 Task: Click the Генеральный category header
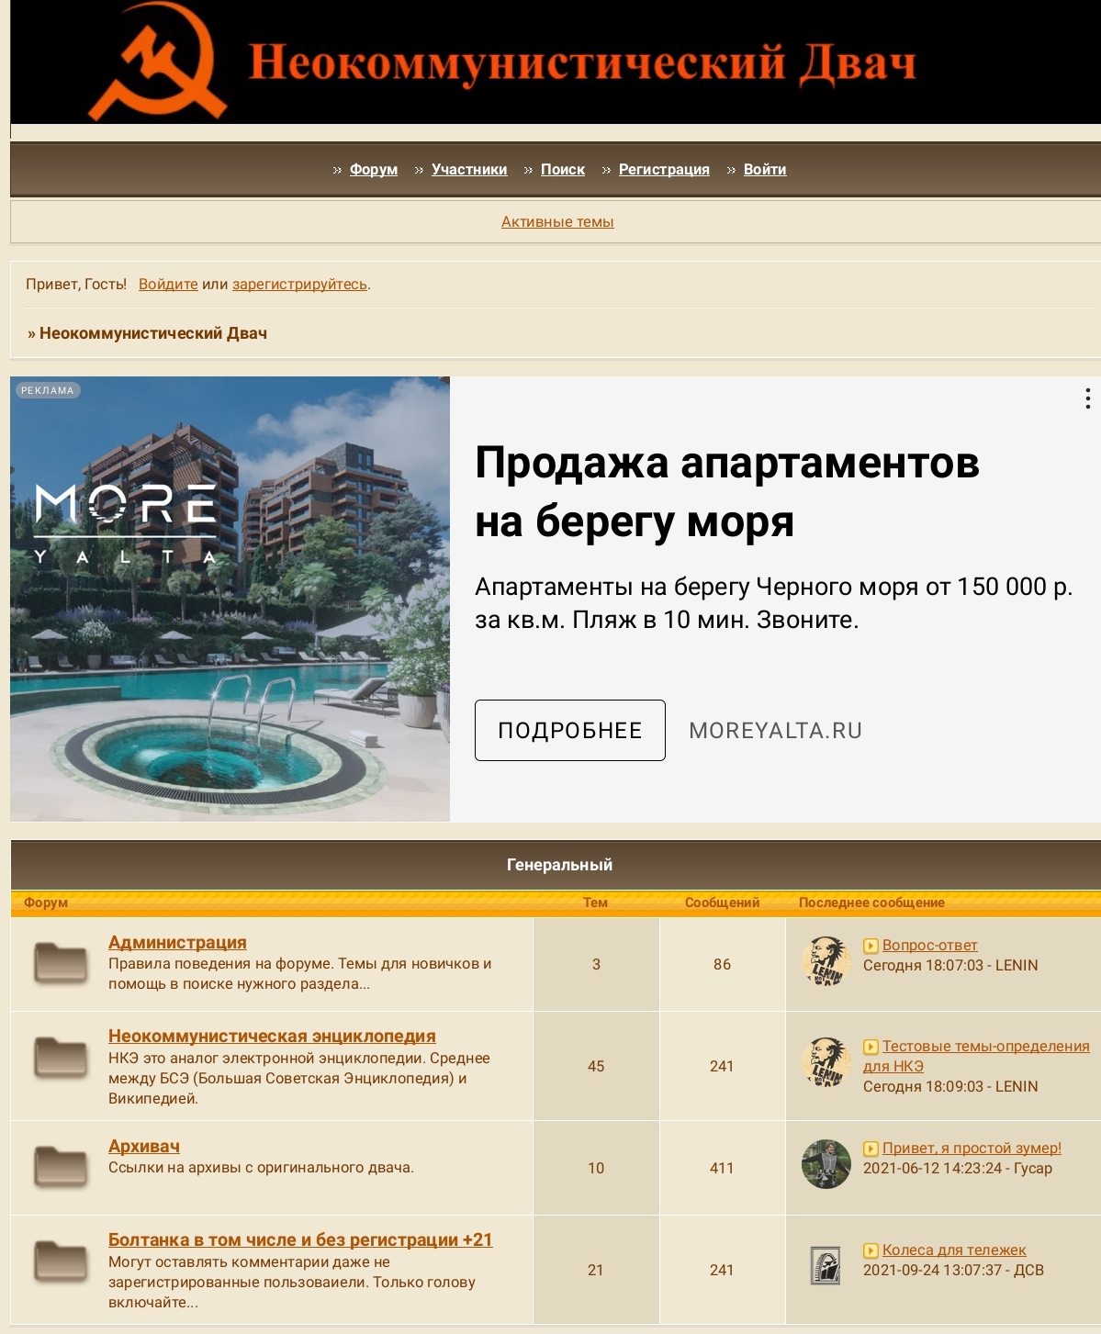point(559,865)
